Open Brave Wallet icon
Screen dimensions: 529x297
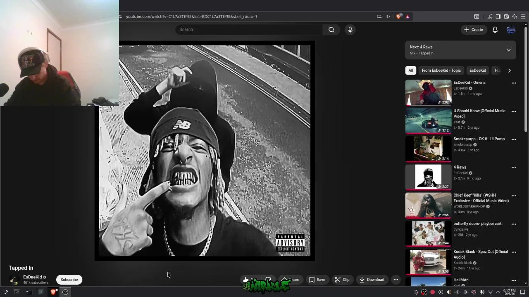[x=506, y=16]
